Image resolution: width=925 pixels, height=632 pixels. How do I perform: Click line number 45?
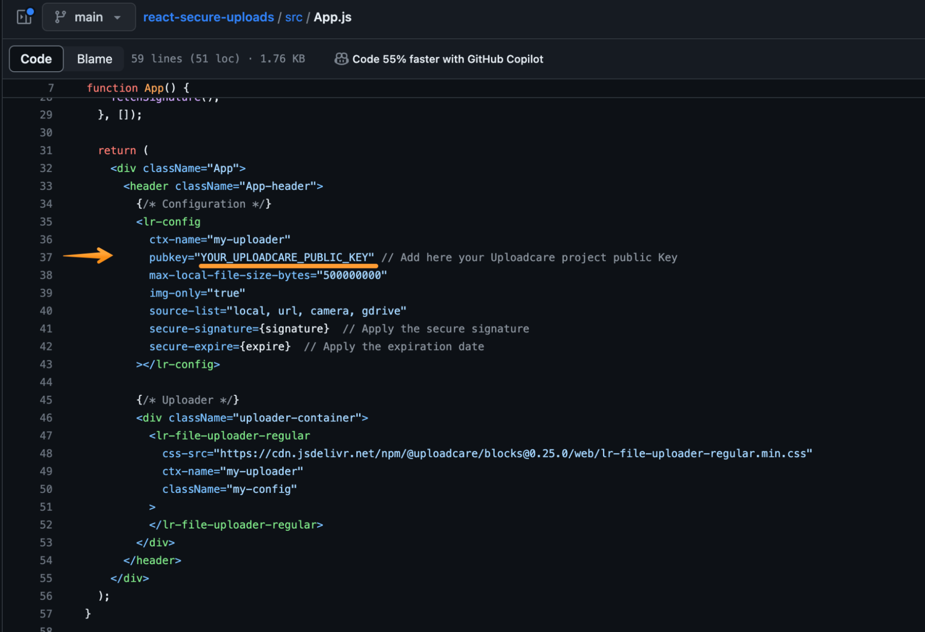46,399
